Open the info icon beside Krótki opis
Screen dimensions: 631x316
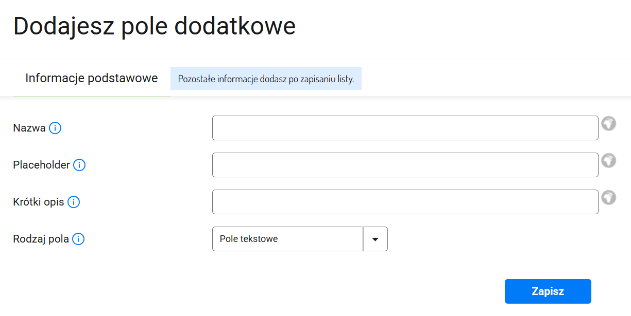[74, 202]
